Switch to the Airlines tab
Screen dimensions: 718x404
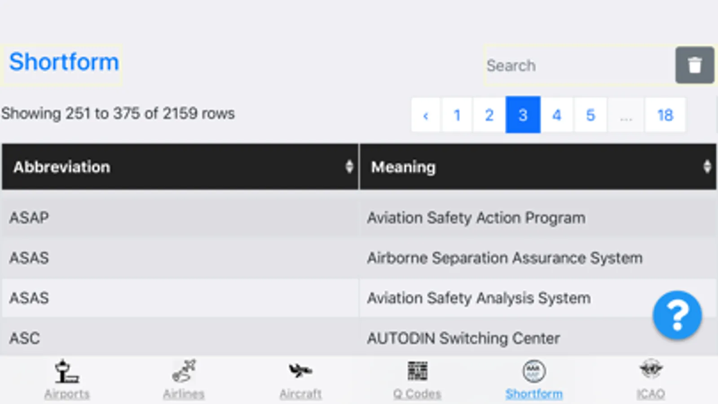point(184,372)
